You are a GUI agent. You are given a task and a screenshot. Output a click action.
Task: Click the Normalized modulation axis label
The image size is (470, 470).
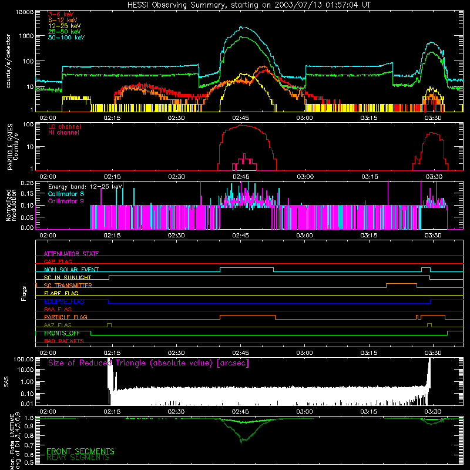click(11, 205)
